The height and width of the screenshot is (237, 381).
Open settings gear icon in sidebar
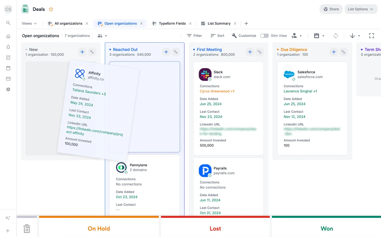pyautogui.click(x=8, y=89)
